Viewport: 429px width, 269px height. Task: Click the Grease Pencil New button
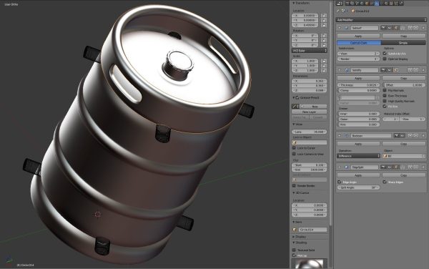pyautogui.click(x=313, y=106)
